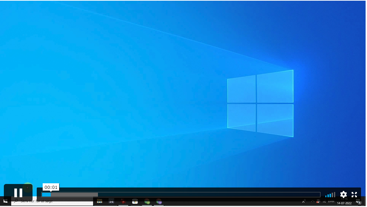Screen dimensions: 367x207
Task: Pause the video playback
Action: [x=18, y=193]
